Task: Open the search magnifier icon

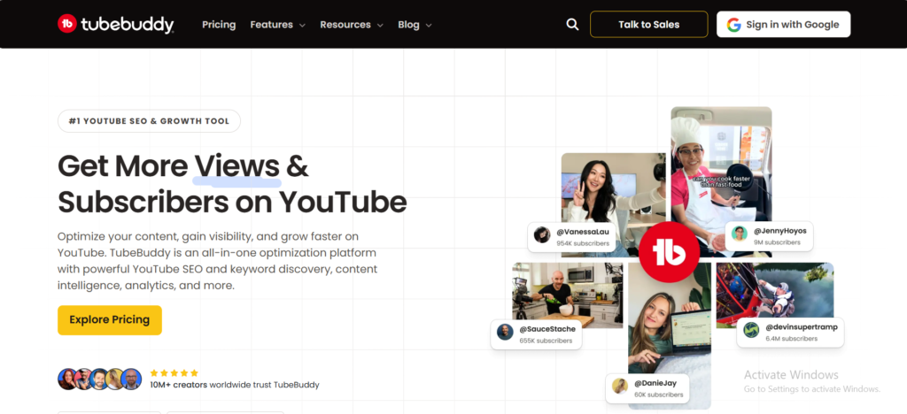Action: [572, 24]
